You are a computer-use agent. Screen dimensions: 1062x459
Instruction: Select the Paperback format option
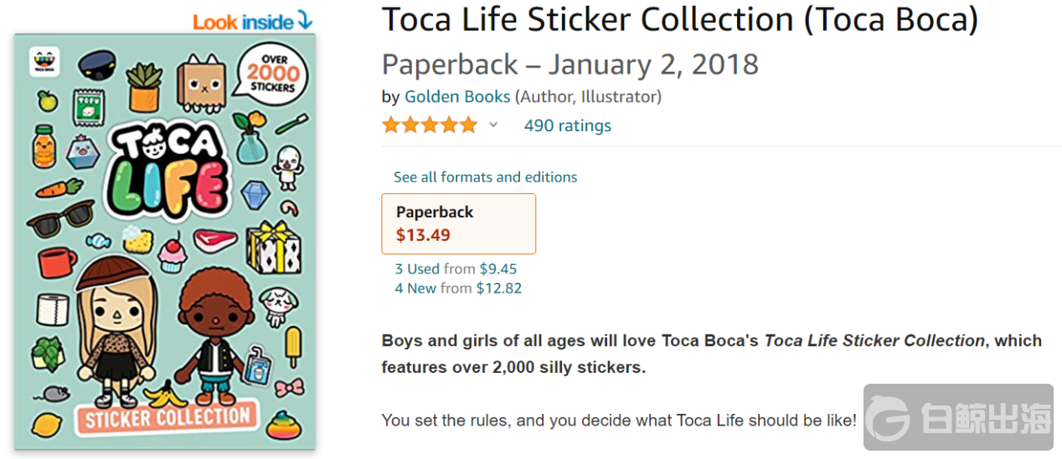click(458, 223)
